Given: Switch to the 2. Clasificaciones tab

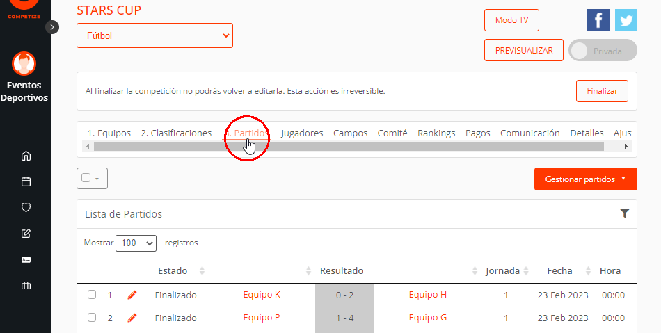Looking at the screenshot, I should [x=176, y=133].
